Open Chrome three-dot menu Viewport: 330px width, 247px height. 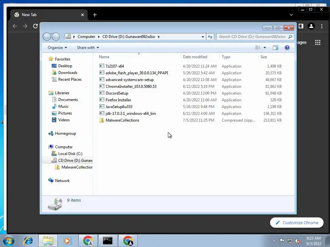click(322, 26)
